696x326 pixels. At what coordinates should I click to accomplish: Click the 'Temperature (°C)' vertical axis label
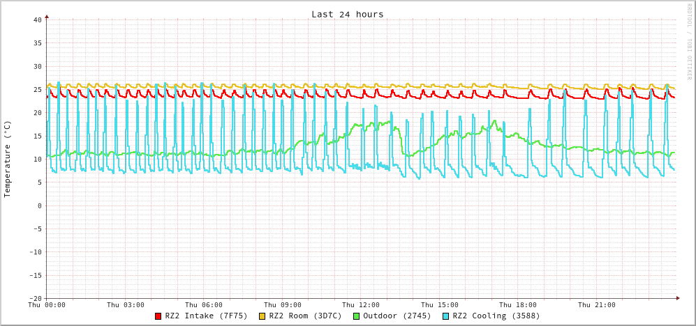tap(8, 159)
